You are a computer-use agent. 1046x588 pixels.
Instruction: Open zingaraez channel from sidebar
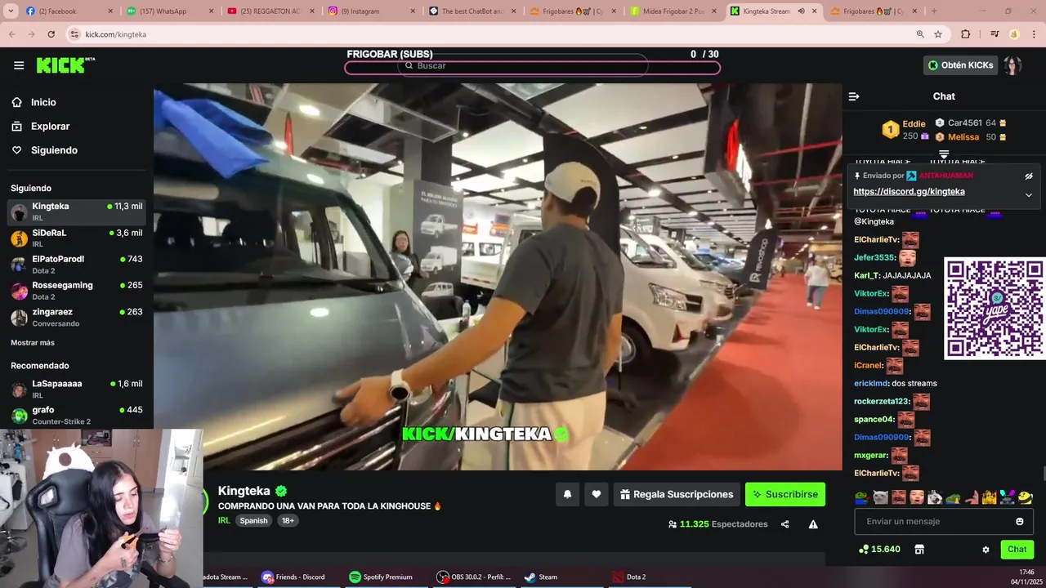[x=77, y=317]
